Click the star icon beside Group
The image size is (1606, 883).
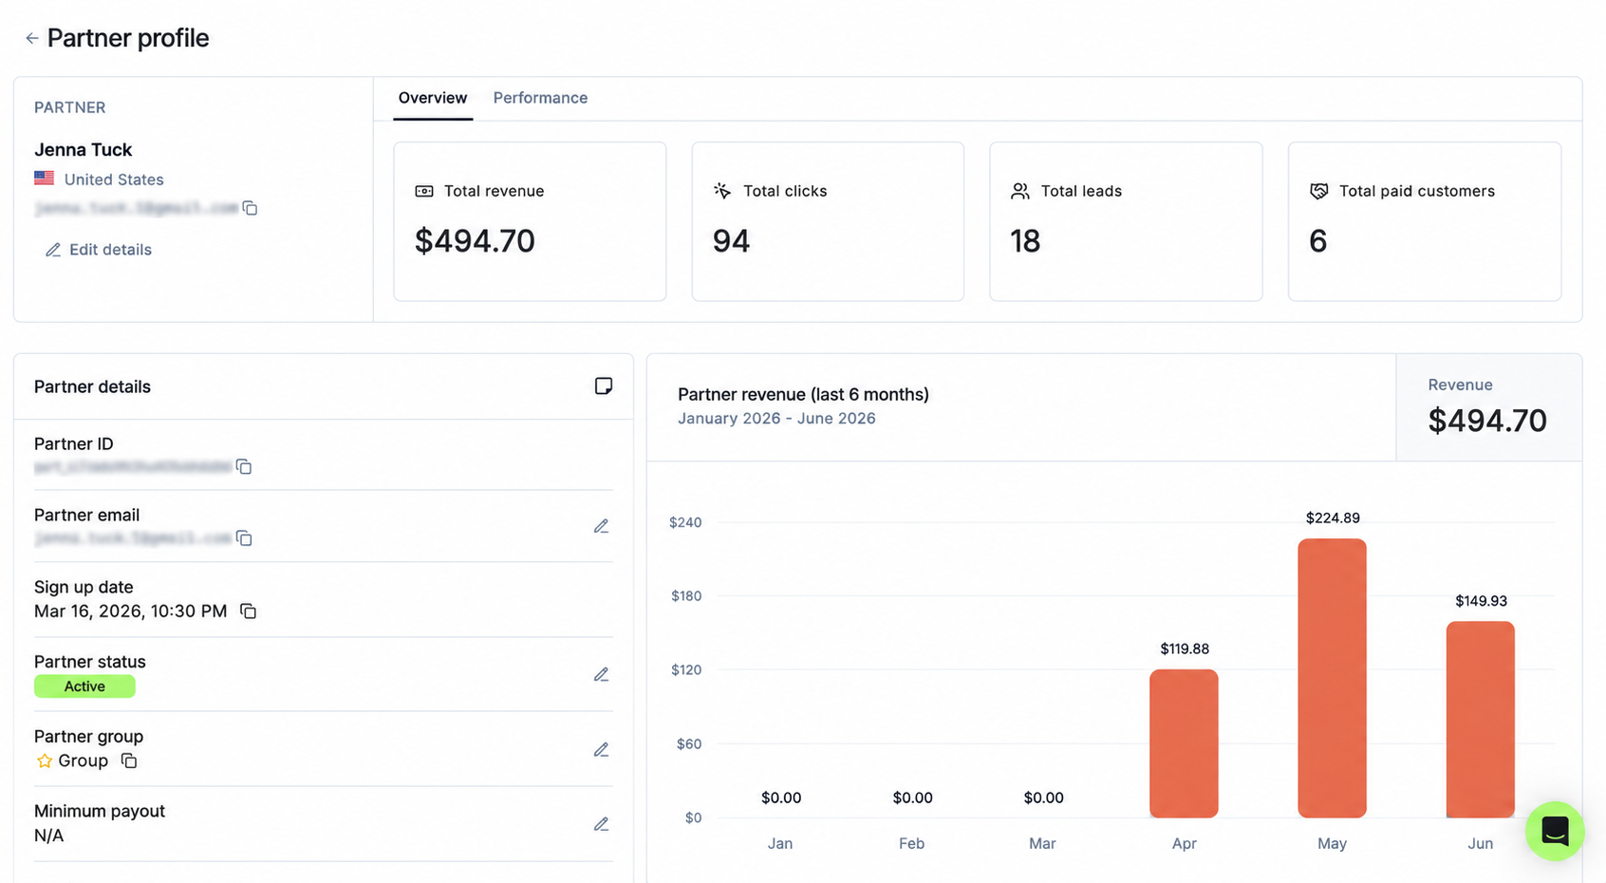(45, 761)
